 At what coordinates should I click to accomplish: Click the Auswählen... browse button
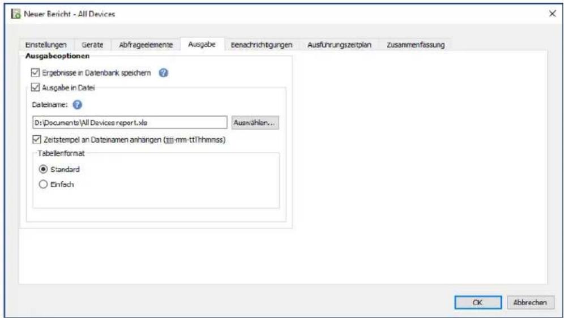click(255, 123)
